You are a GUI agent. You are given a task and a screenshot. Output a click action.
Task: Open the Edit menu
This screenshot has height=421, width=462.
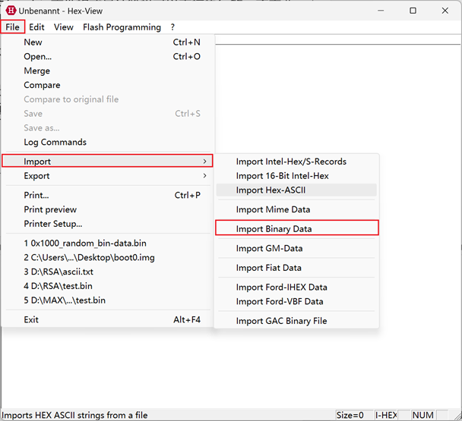tap(36, 27)
